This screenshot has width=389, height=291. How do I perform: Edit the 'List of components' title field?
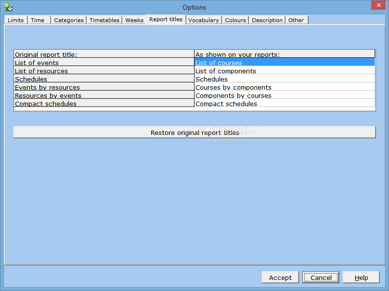tap(285, 70)
